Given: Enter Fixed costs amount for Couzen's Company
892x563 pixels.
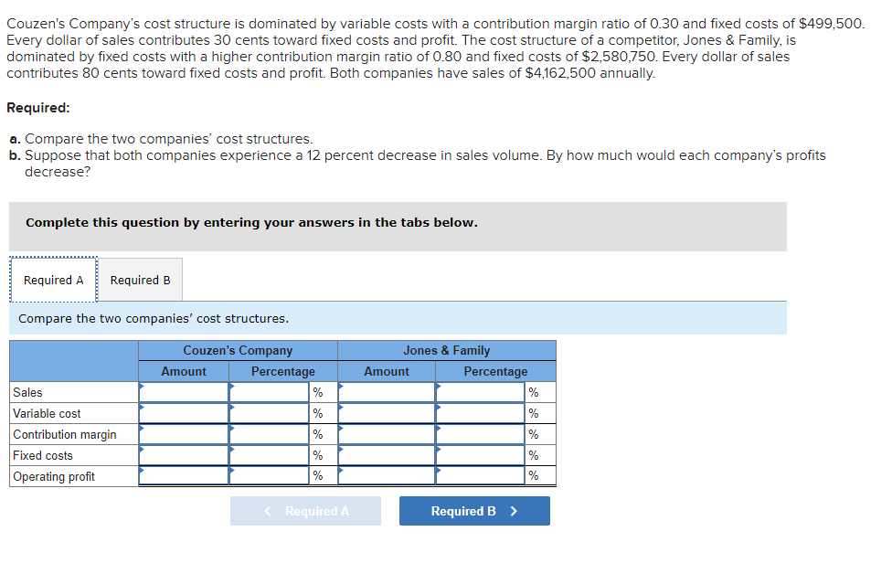Looking at the screenshot, I should (183, 455).
